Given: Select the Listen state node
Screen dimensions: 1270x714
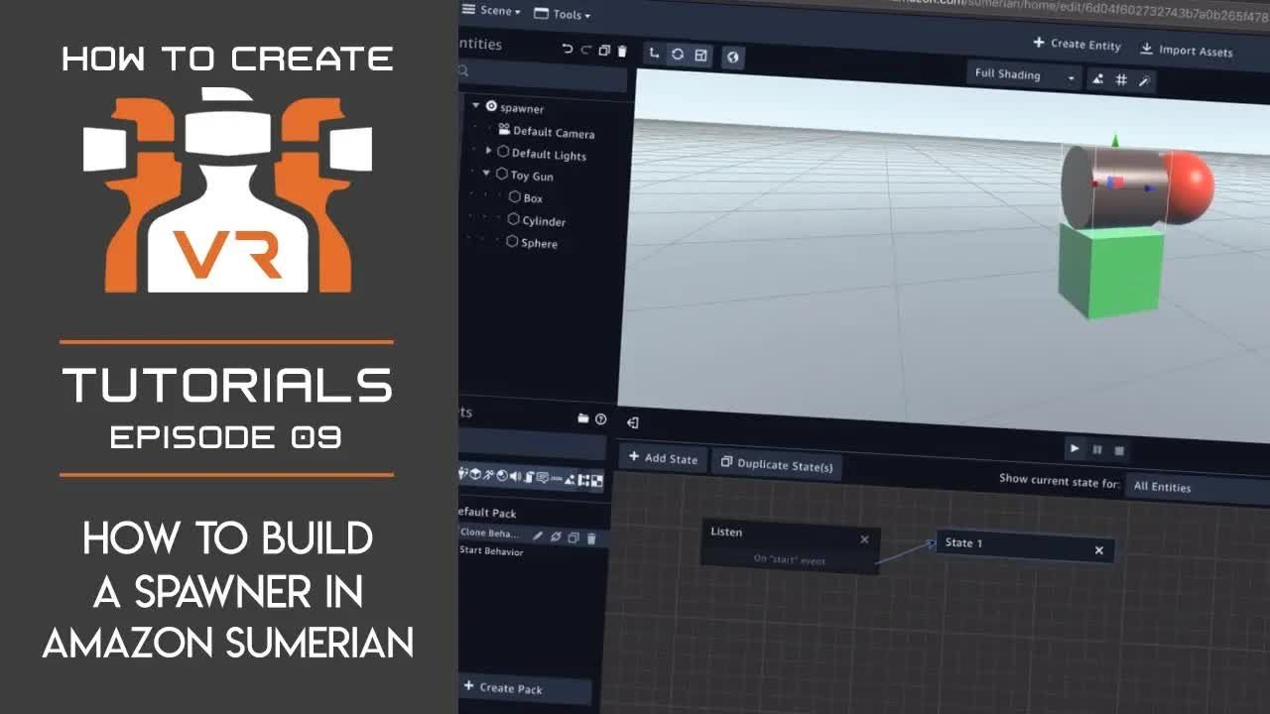Looking at the screenshot, I should pyautogui.click(x=790, y=545).
